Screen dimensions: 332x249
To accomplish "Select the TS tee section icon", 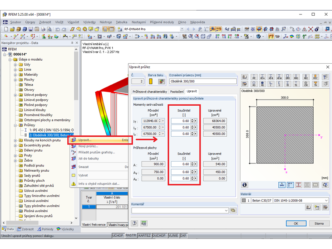I will point(296,84).
